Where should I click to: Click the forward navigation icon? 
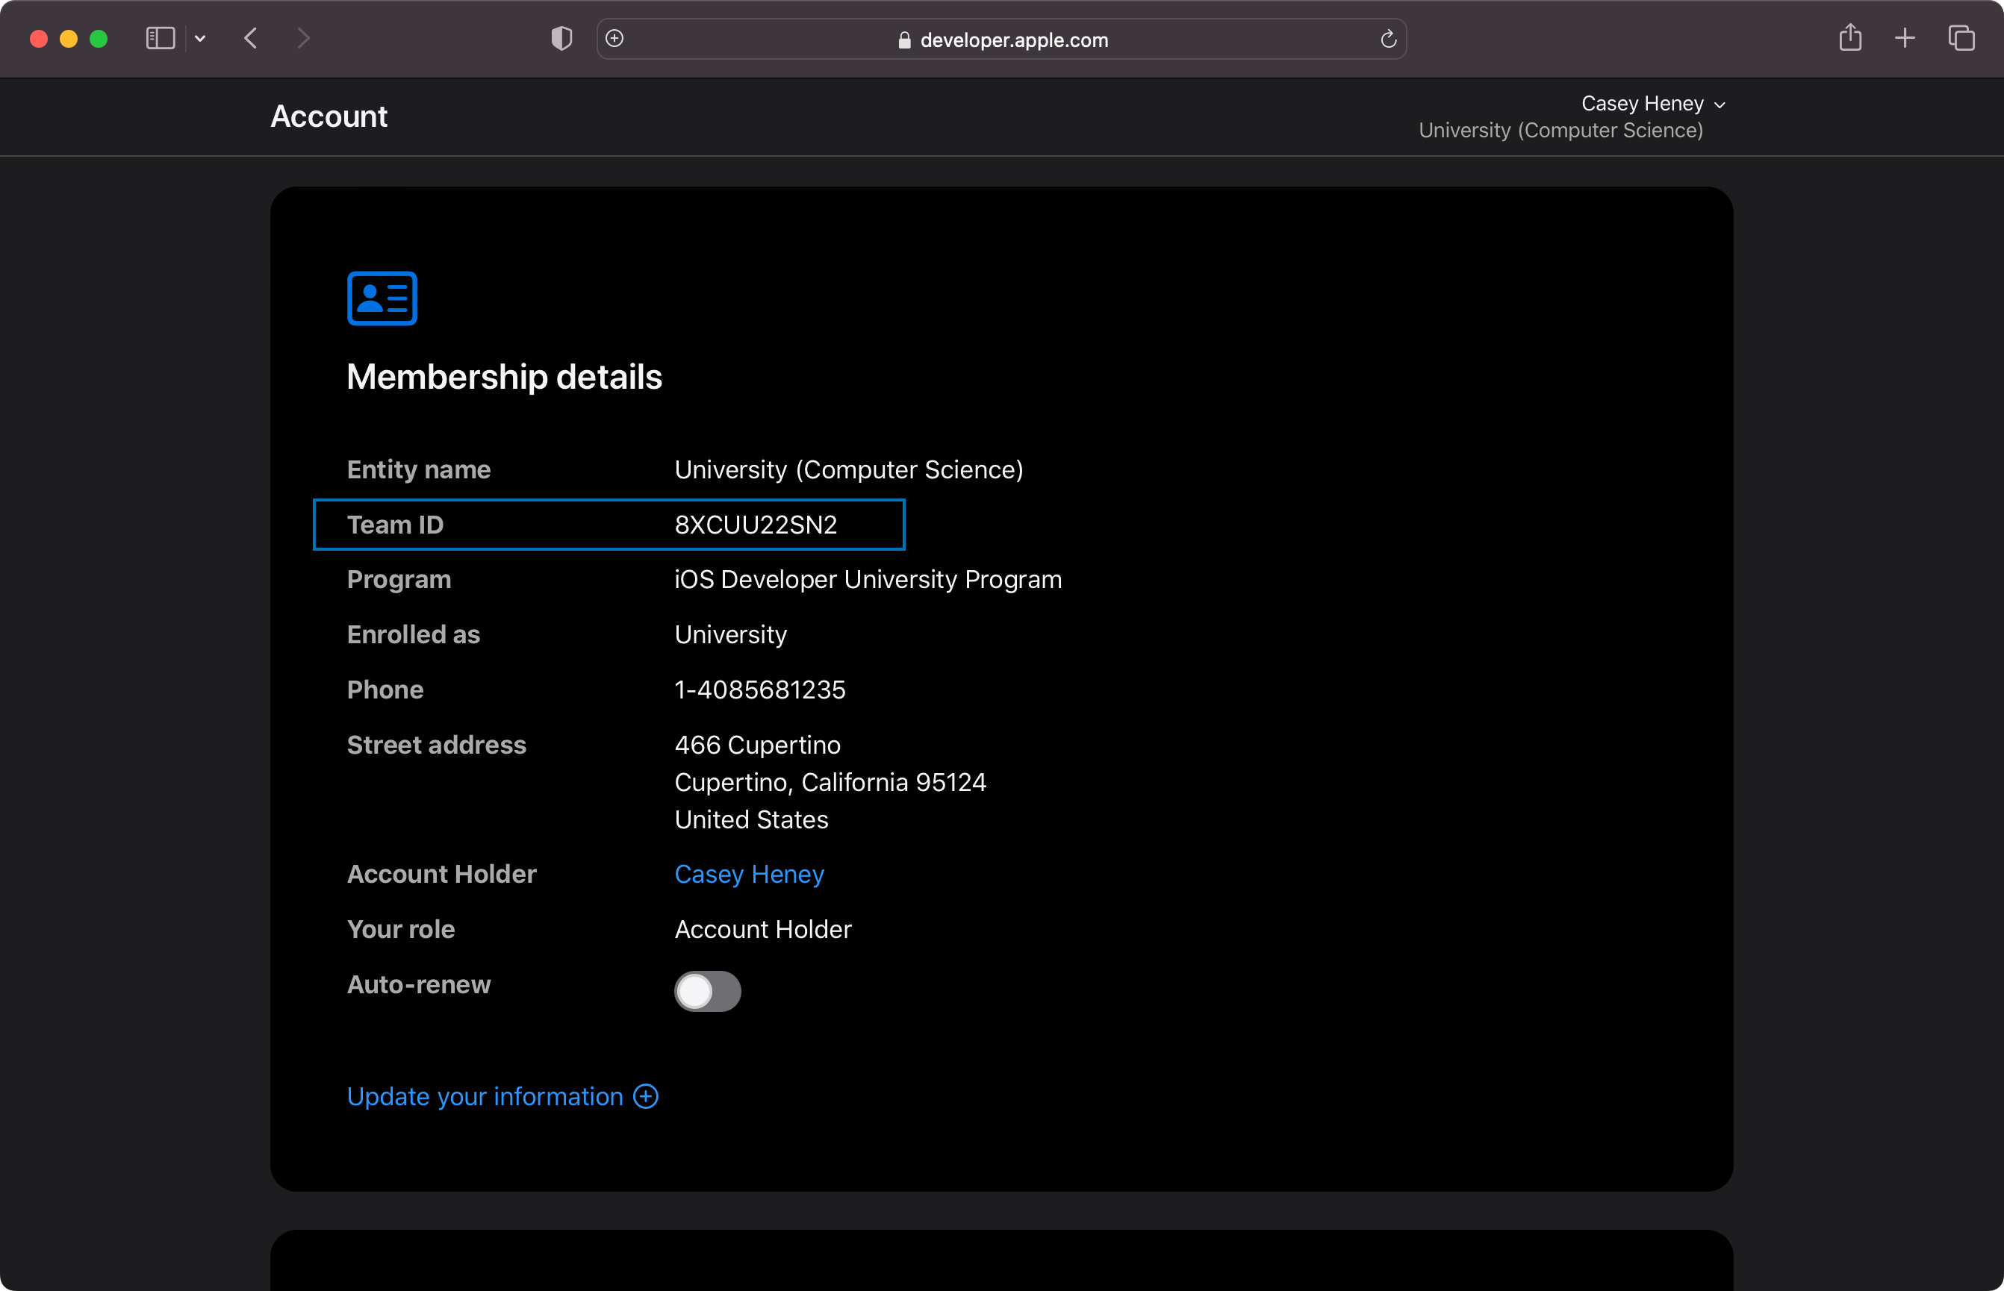point(301,40)
